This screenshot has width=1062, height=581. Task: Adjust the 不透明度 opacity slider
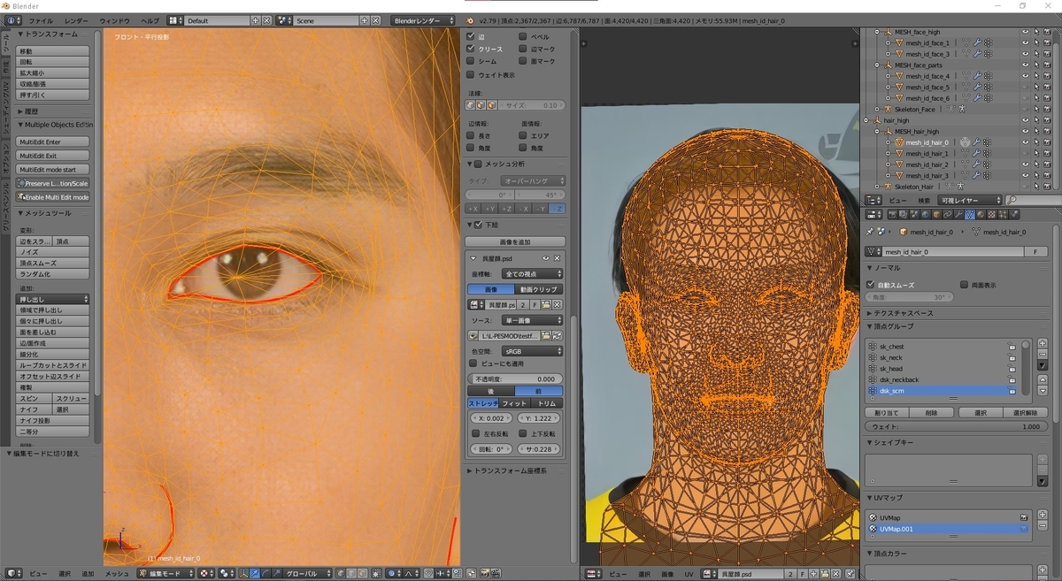(515, 378)
